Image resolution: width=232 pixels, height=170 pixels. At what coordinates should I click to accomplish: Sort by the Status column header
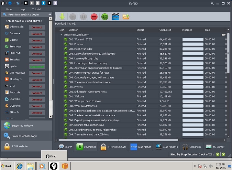(x=140, y=30)
